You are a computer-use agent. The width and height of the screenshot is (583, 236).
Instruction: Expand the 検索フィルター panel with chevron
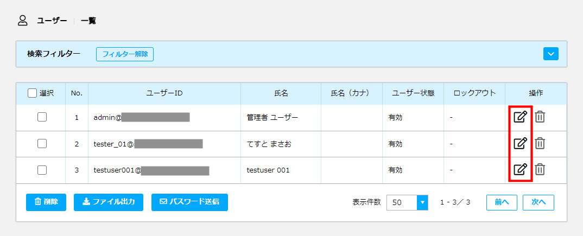[x=550, y=54]
